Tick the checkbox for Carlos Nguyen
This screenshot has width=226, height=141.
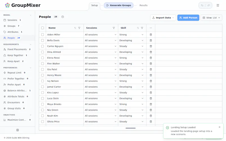pos(43,46)
